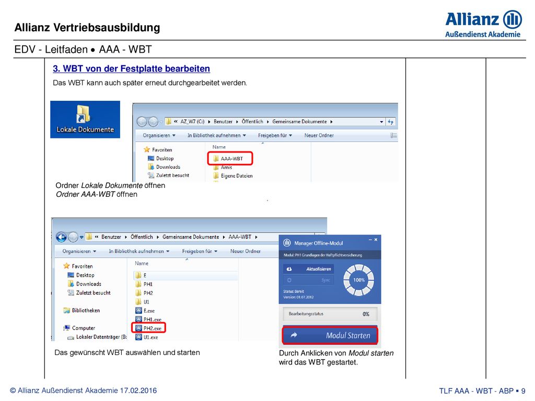The height and width of the screenshot is (401, 535).
Task: Follow the '3. WBT von der Festplatte bearbeiten' heading link
Action: 131,68
